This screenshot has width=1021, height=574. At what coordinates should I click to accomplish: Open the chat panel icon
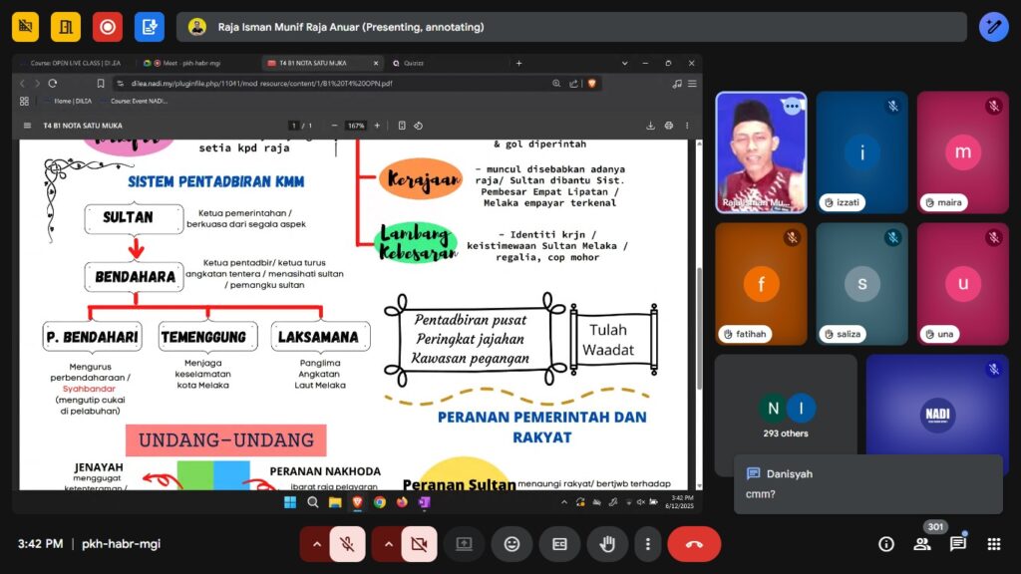click(x=958, y=544)
